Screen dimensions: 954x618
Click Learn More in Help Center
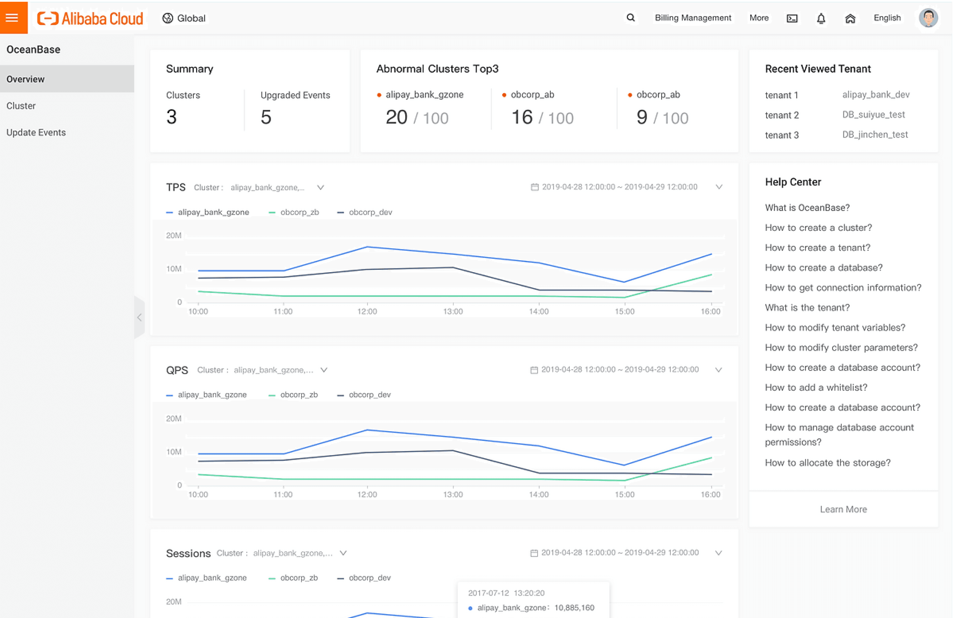coord(843,509)
